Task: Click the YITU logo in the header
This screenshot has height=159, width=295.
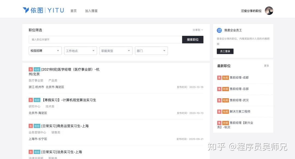Action: (43, 10)
